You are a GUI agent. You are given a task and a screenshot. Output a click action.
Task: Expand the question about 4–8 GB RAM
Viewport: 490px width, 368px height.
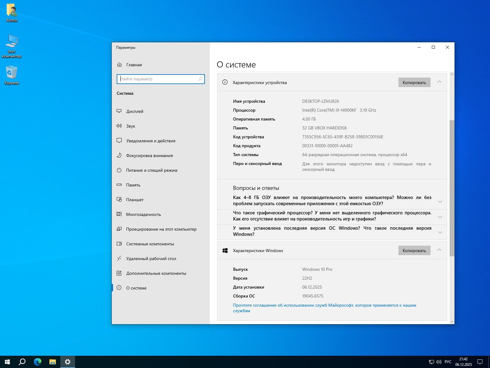click(x=440, y=201)
